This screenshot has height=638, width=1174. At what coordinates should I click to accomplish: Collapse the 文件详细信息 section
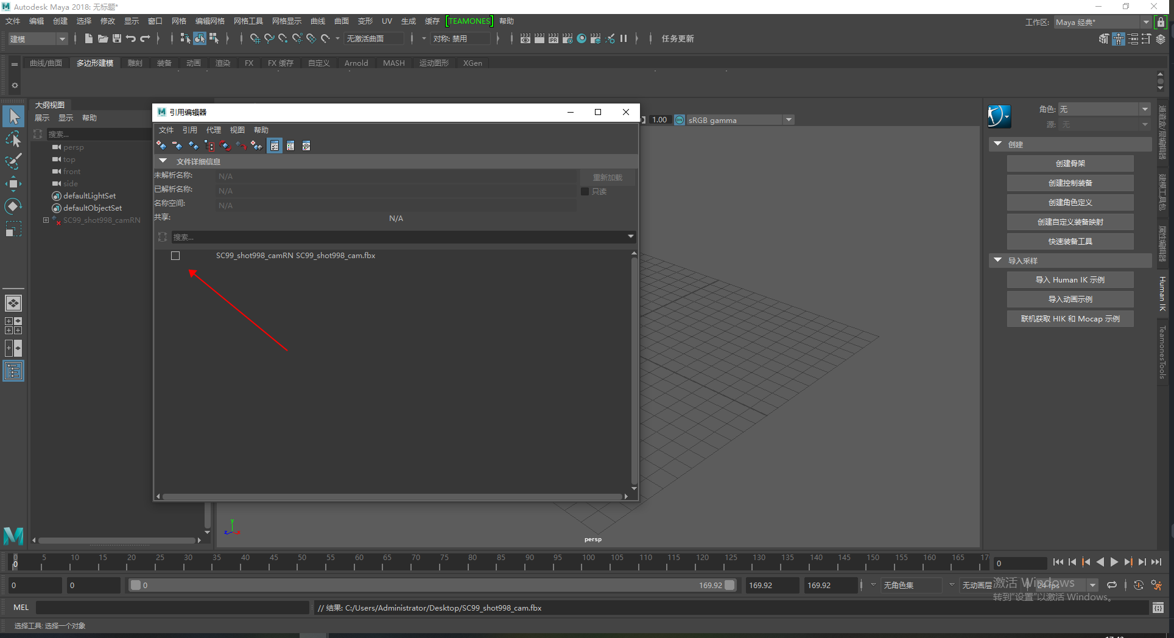click(x=163, y=161)
